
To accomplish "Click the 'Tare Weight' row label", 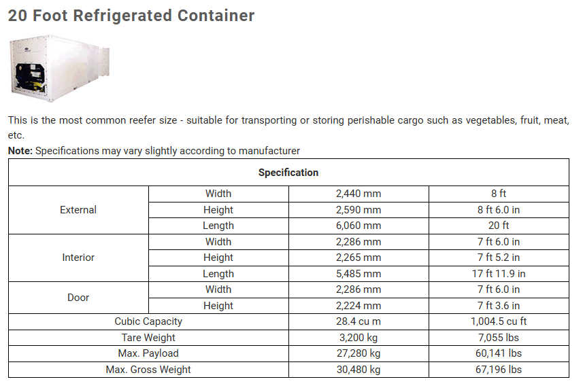I will pos(148,338).
